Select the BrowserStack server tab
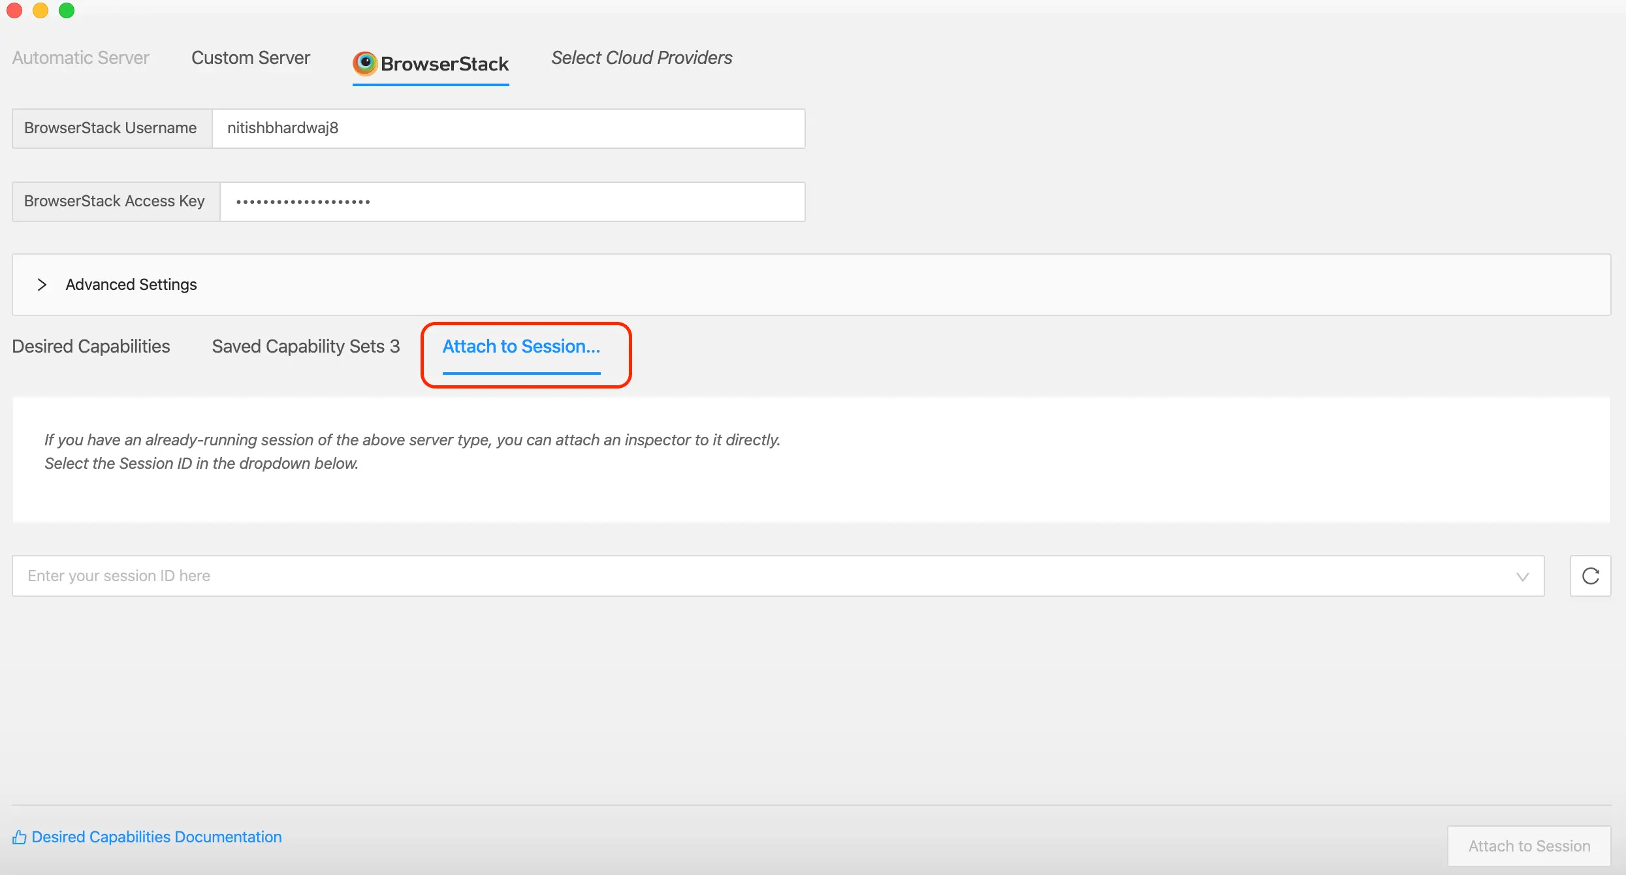1626x875 pixels. pos(444,64)
